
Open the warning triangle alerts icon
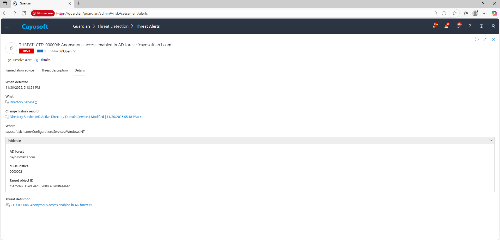446,26
